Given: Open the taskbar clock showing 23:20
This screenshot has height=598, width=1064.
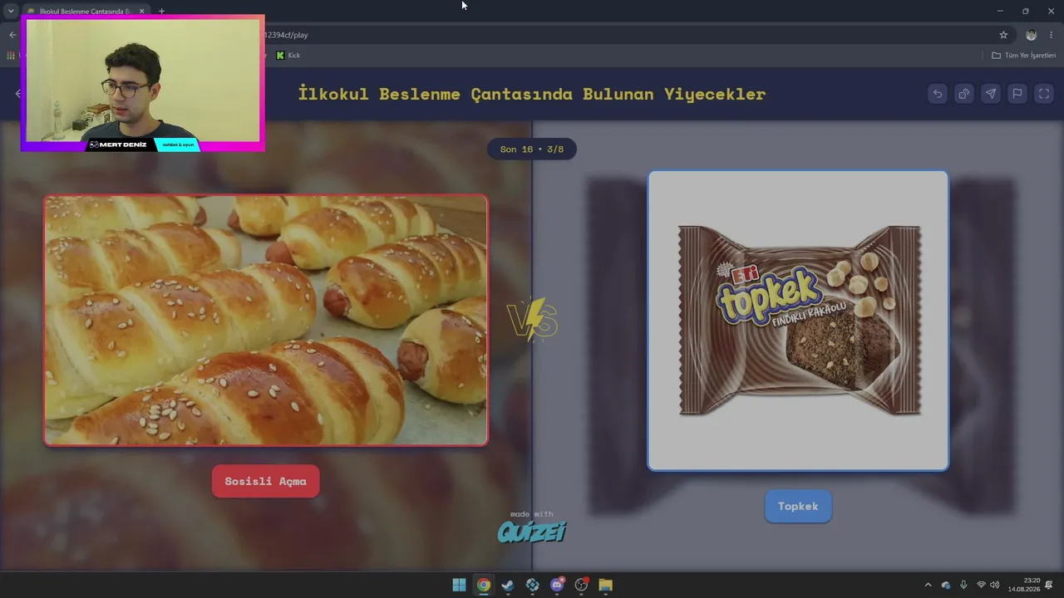Looking at the screenshot, I should pos(1025,585).
